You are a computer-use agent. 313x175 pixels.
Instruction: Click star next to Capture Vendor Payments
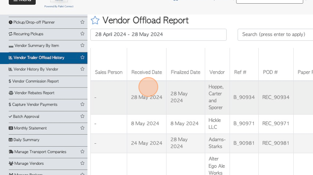tap(82, 104)
